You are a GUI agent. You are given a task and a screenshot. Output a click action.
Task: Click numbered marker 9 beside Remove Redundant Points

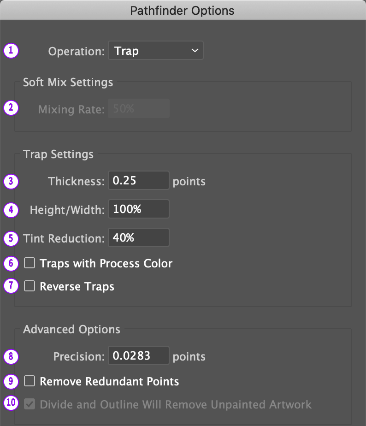tap(11, 381)
